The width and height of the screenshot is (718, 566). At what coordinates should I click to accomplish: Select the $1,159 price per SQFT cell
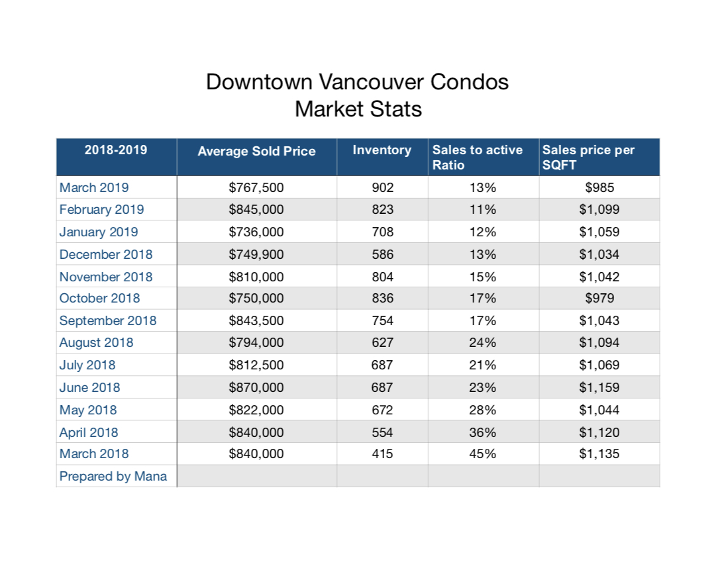tap(599, 387)
